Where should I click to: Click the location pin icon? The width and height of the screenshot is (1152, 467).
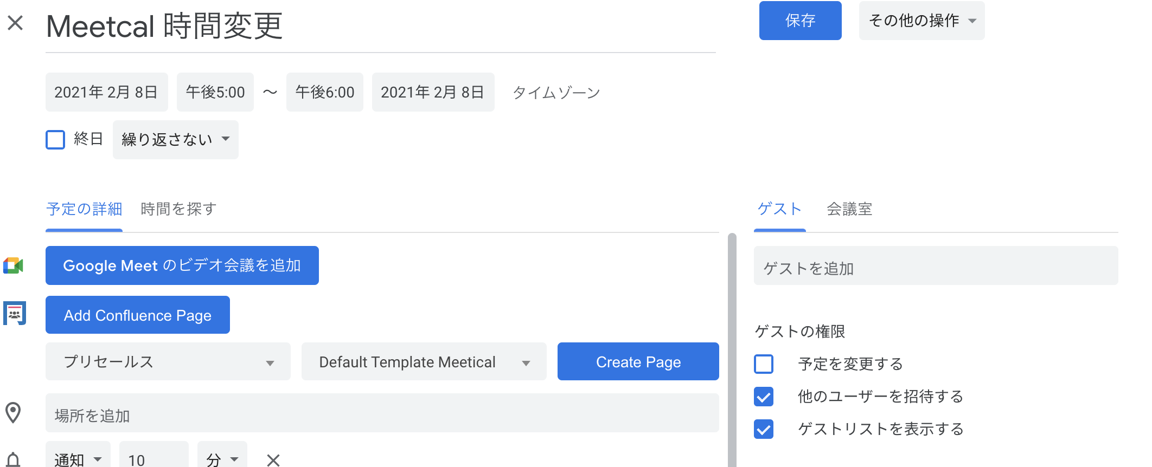[x=13, y=413]
